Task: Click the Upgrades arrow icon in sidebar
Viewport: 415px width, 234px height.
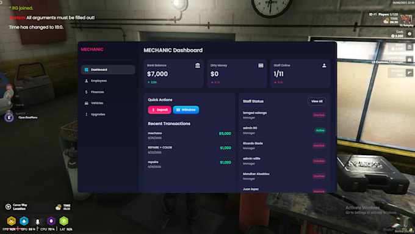Action: pyautogui.click(x=86, y=114)
